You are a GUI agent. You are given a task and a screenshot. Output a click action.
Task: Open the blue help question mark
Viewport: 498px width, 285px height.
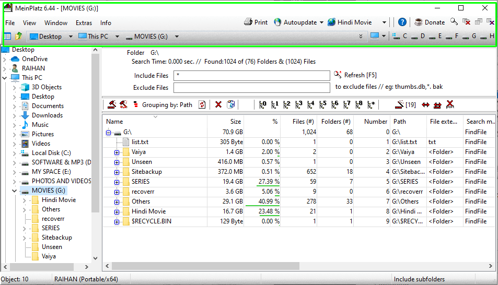(x=402, y=22)
